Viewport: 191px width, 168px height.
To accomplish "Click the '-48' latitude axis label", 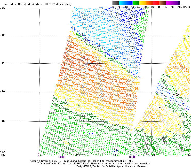I will (x=2, y=121).
